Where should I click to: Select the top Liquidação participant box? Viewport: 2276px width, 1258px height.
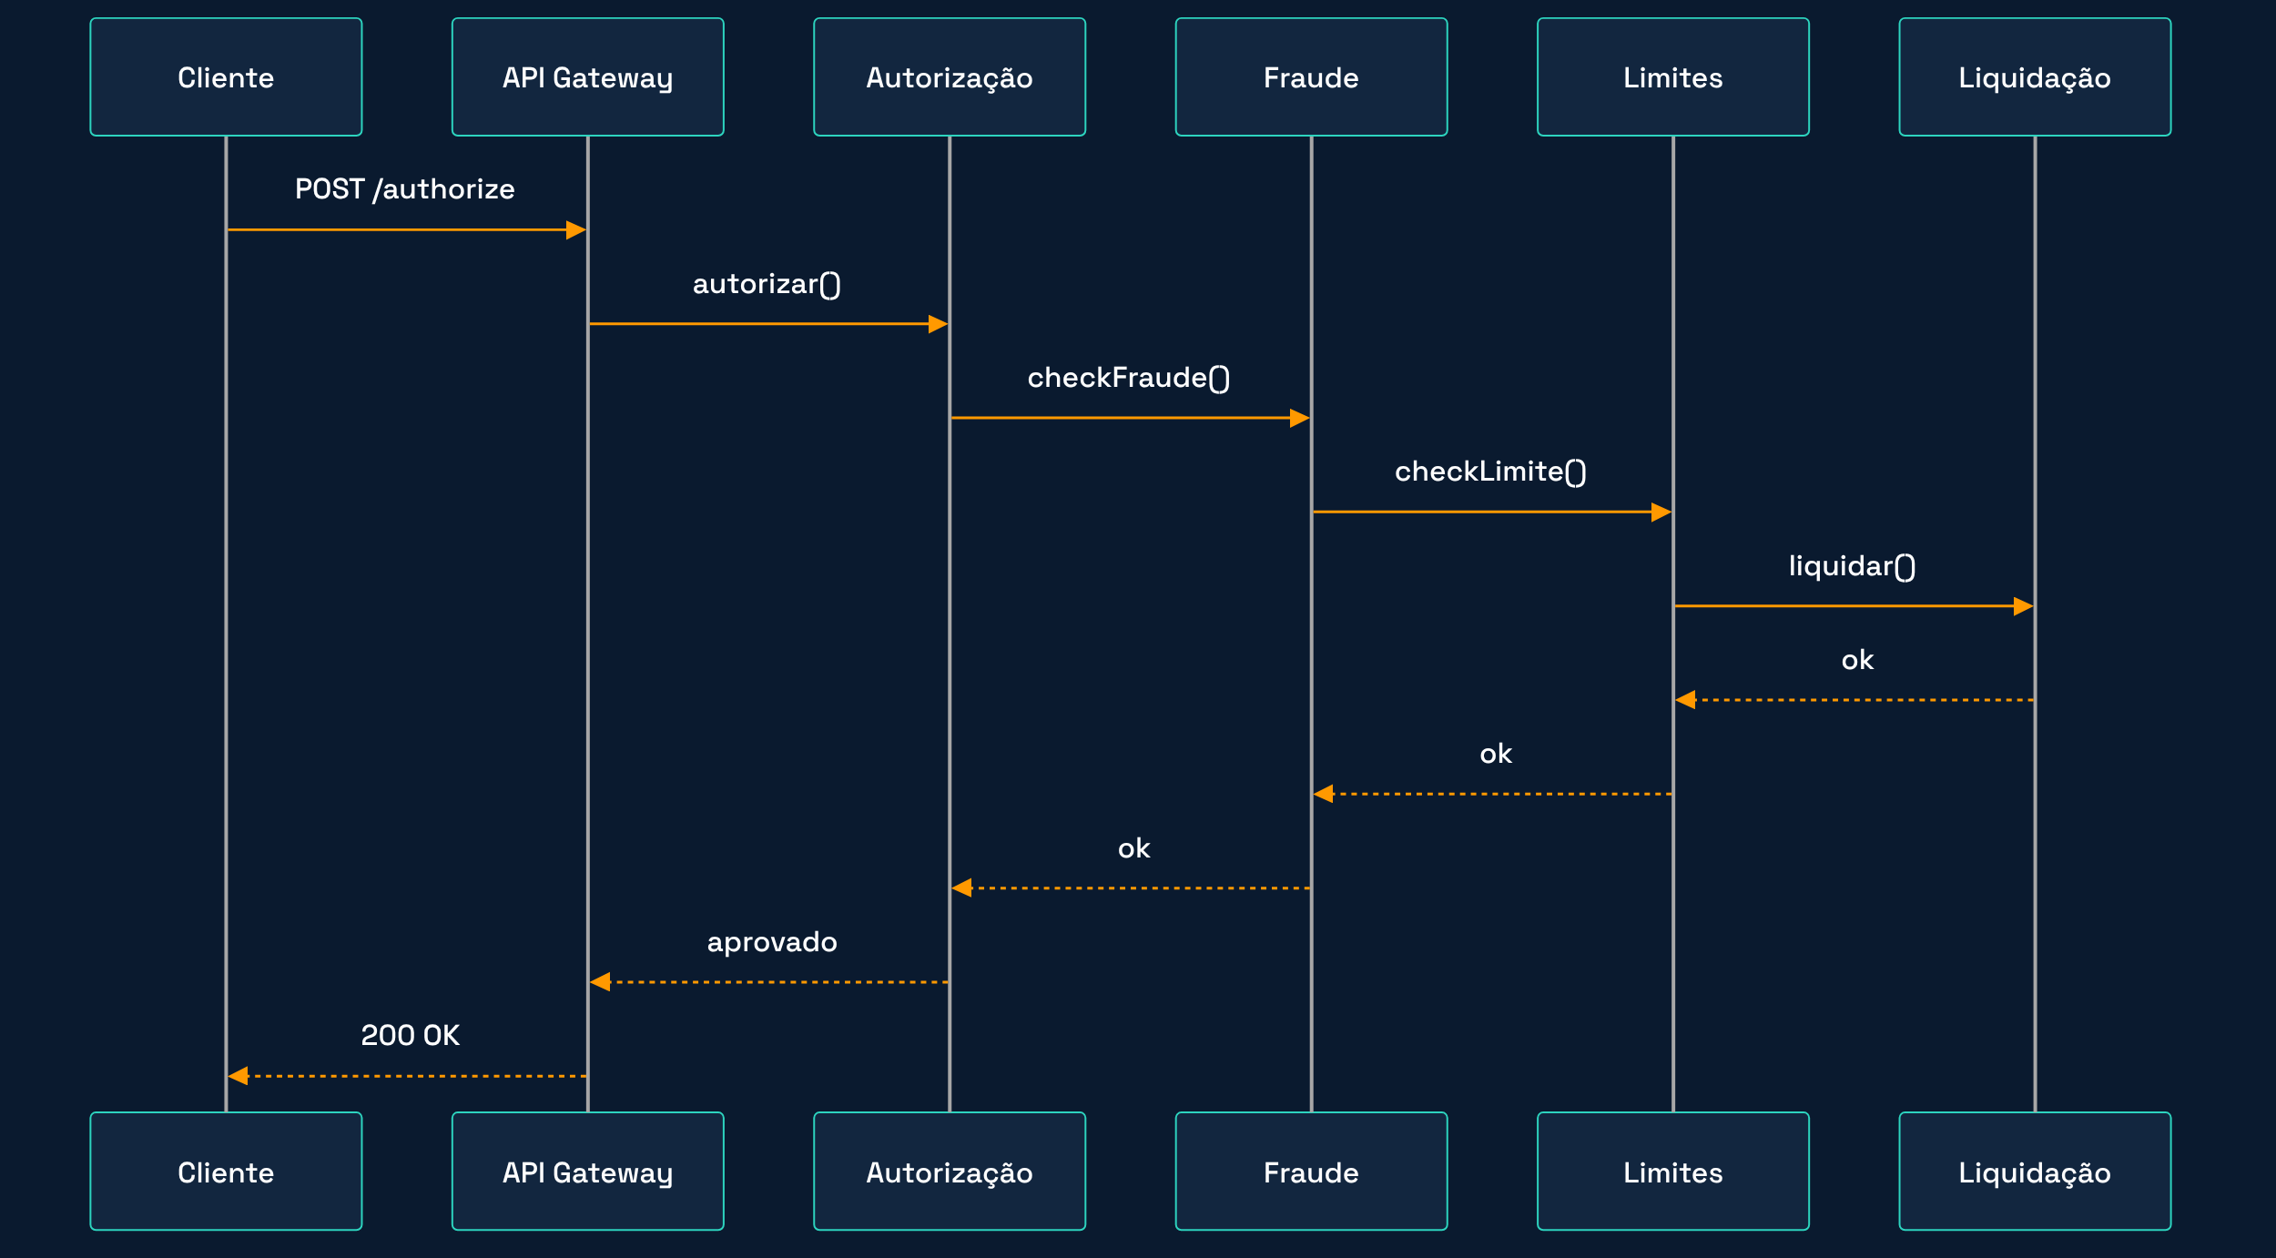[2035, 77]
